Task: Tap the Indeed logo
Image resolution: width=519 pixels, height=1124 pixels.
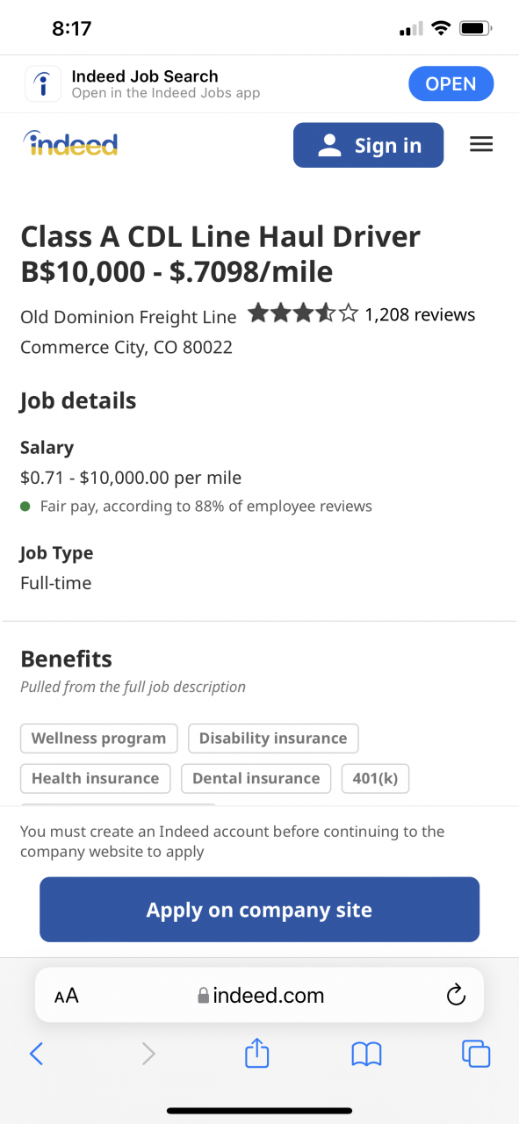Action: [70, 144]
